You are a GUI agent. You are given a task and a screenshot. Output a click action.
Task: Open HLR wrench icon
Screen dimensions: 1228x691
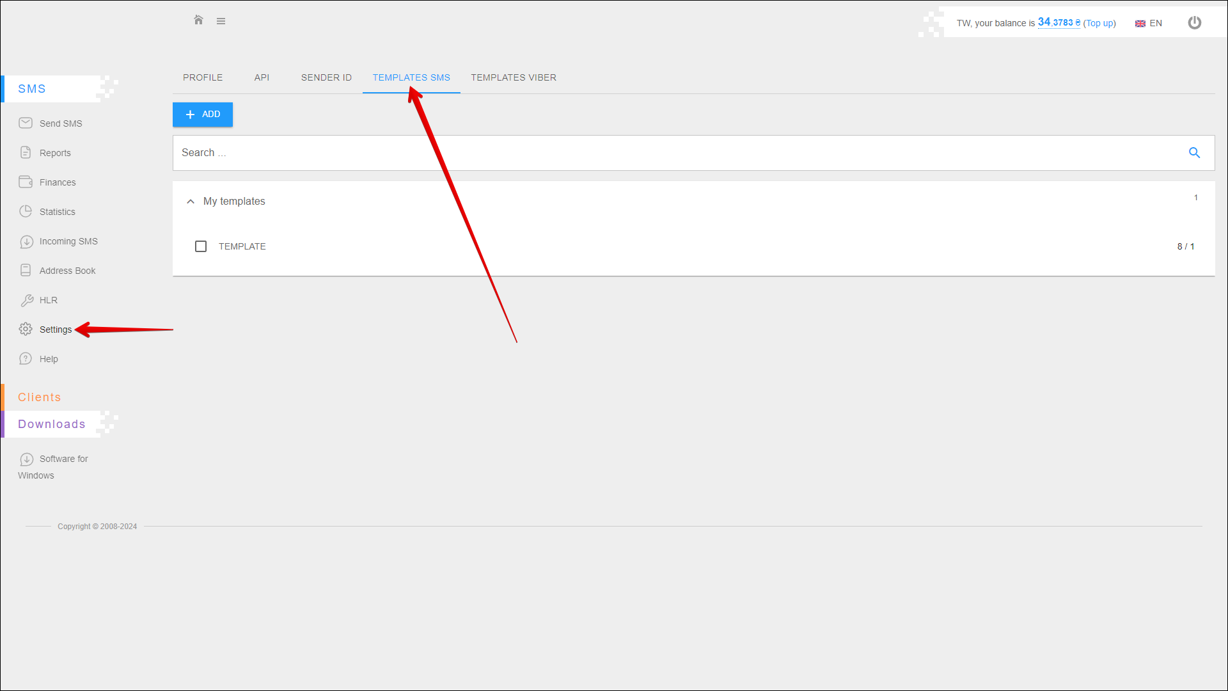pos(26,300)
